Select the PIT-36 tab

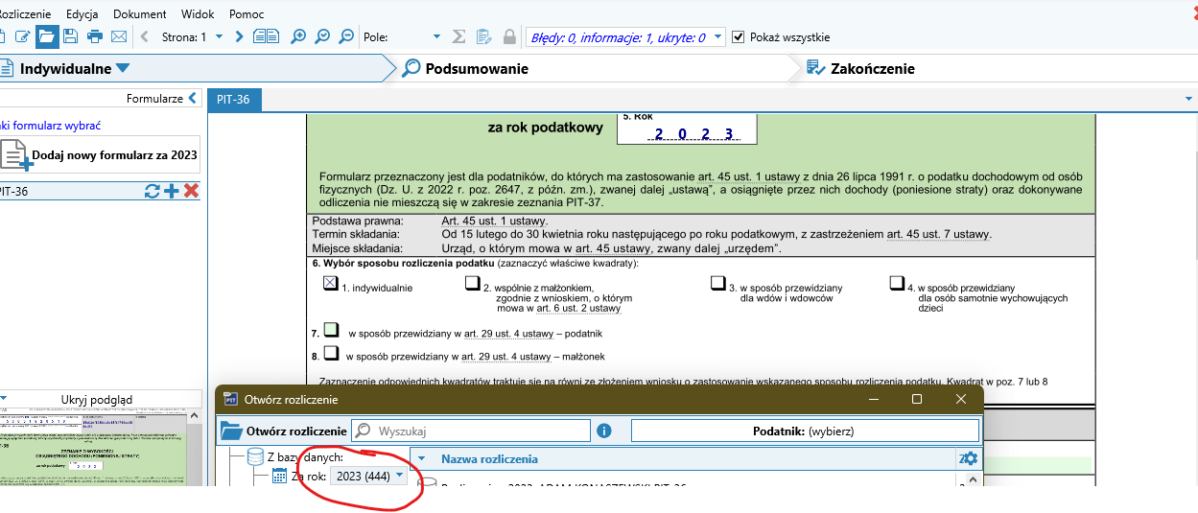233,99
